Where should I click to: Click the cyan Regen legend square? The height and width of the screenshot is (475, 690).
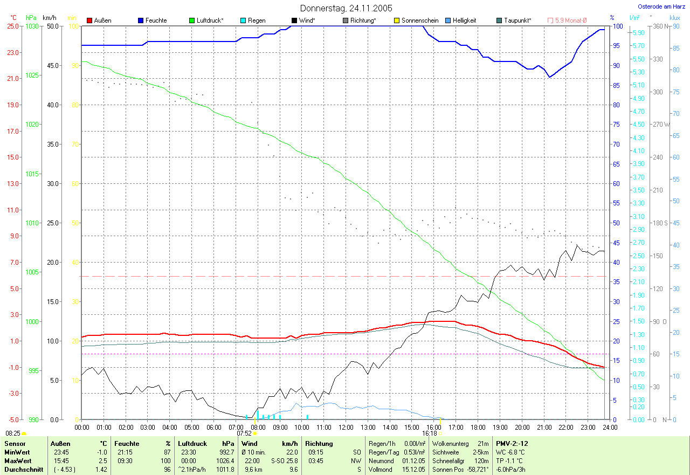pos(243,20)
